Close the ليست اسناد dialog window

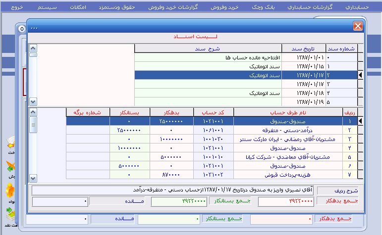[x=358, y=27]
